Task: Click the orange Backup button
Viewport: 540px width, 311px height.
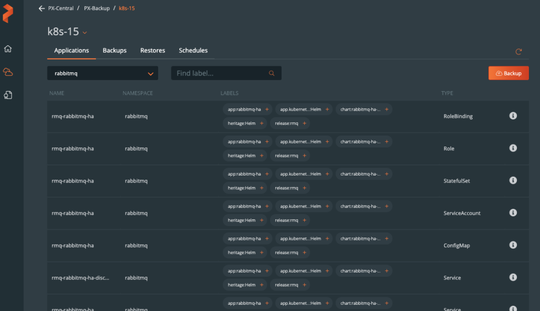Action: click(508, 73)
